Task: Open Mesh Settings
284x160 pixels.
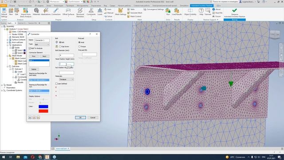Action: coord(120,12)
